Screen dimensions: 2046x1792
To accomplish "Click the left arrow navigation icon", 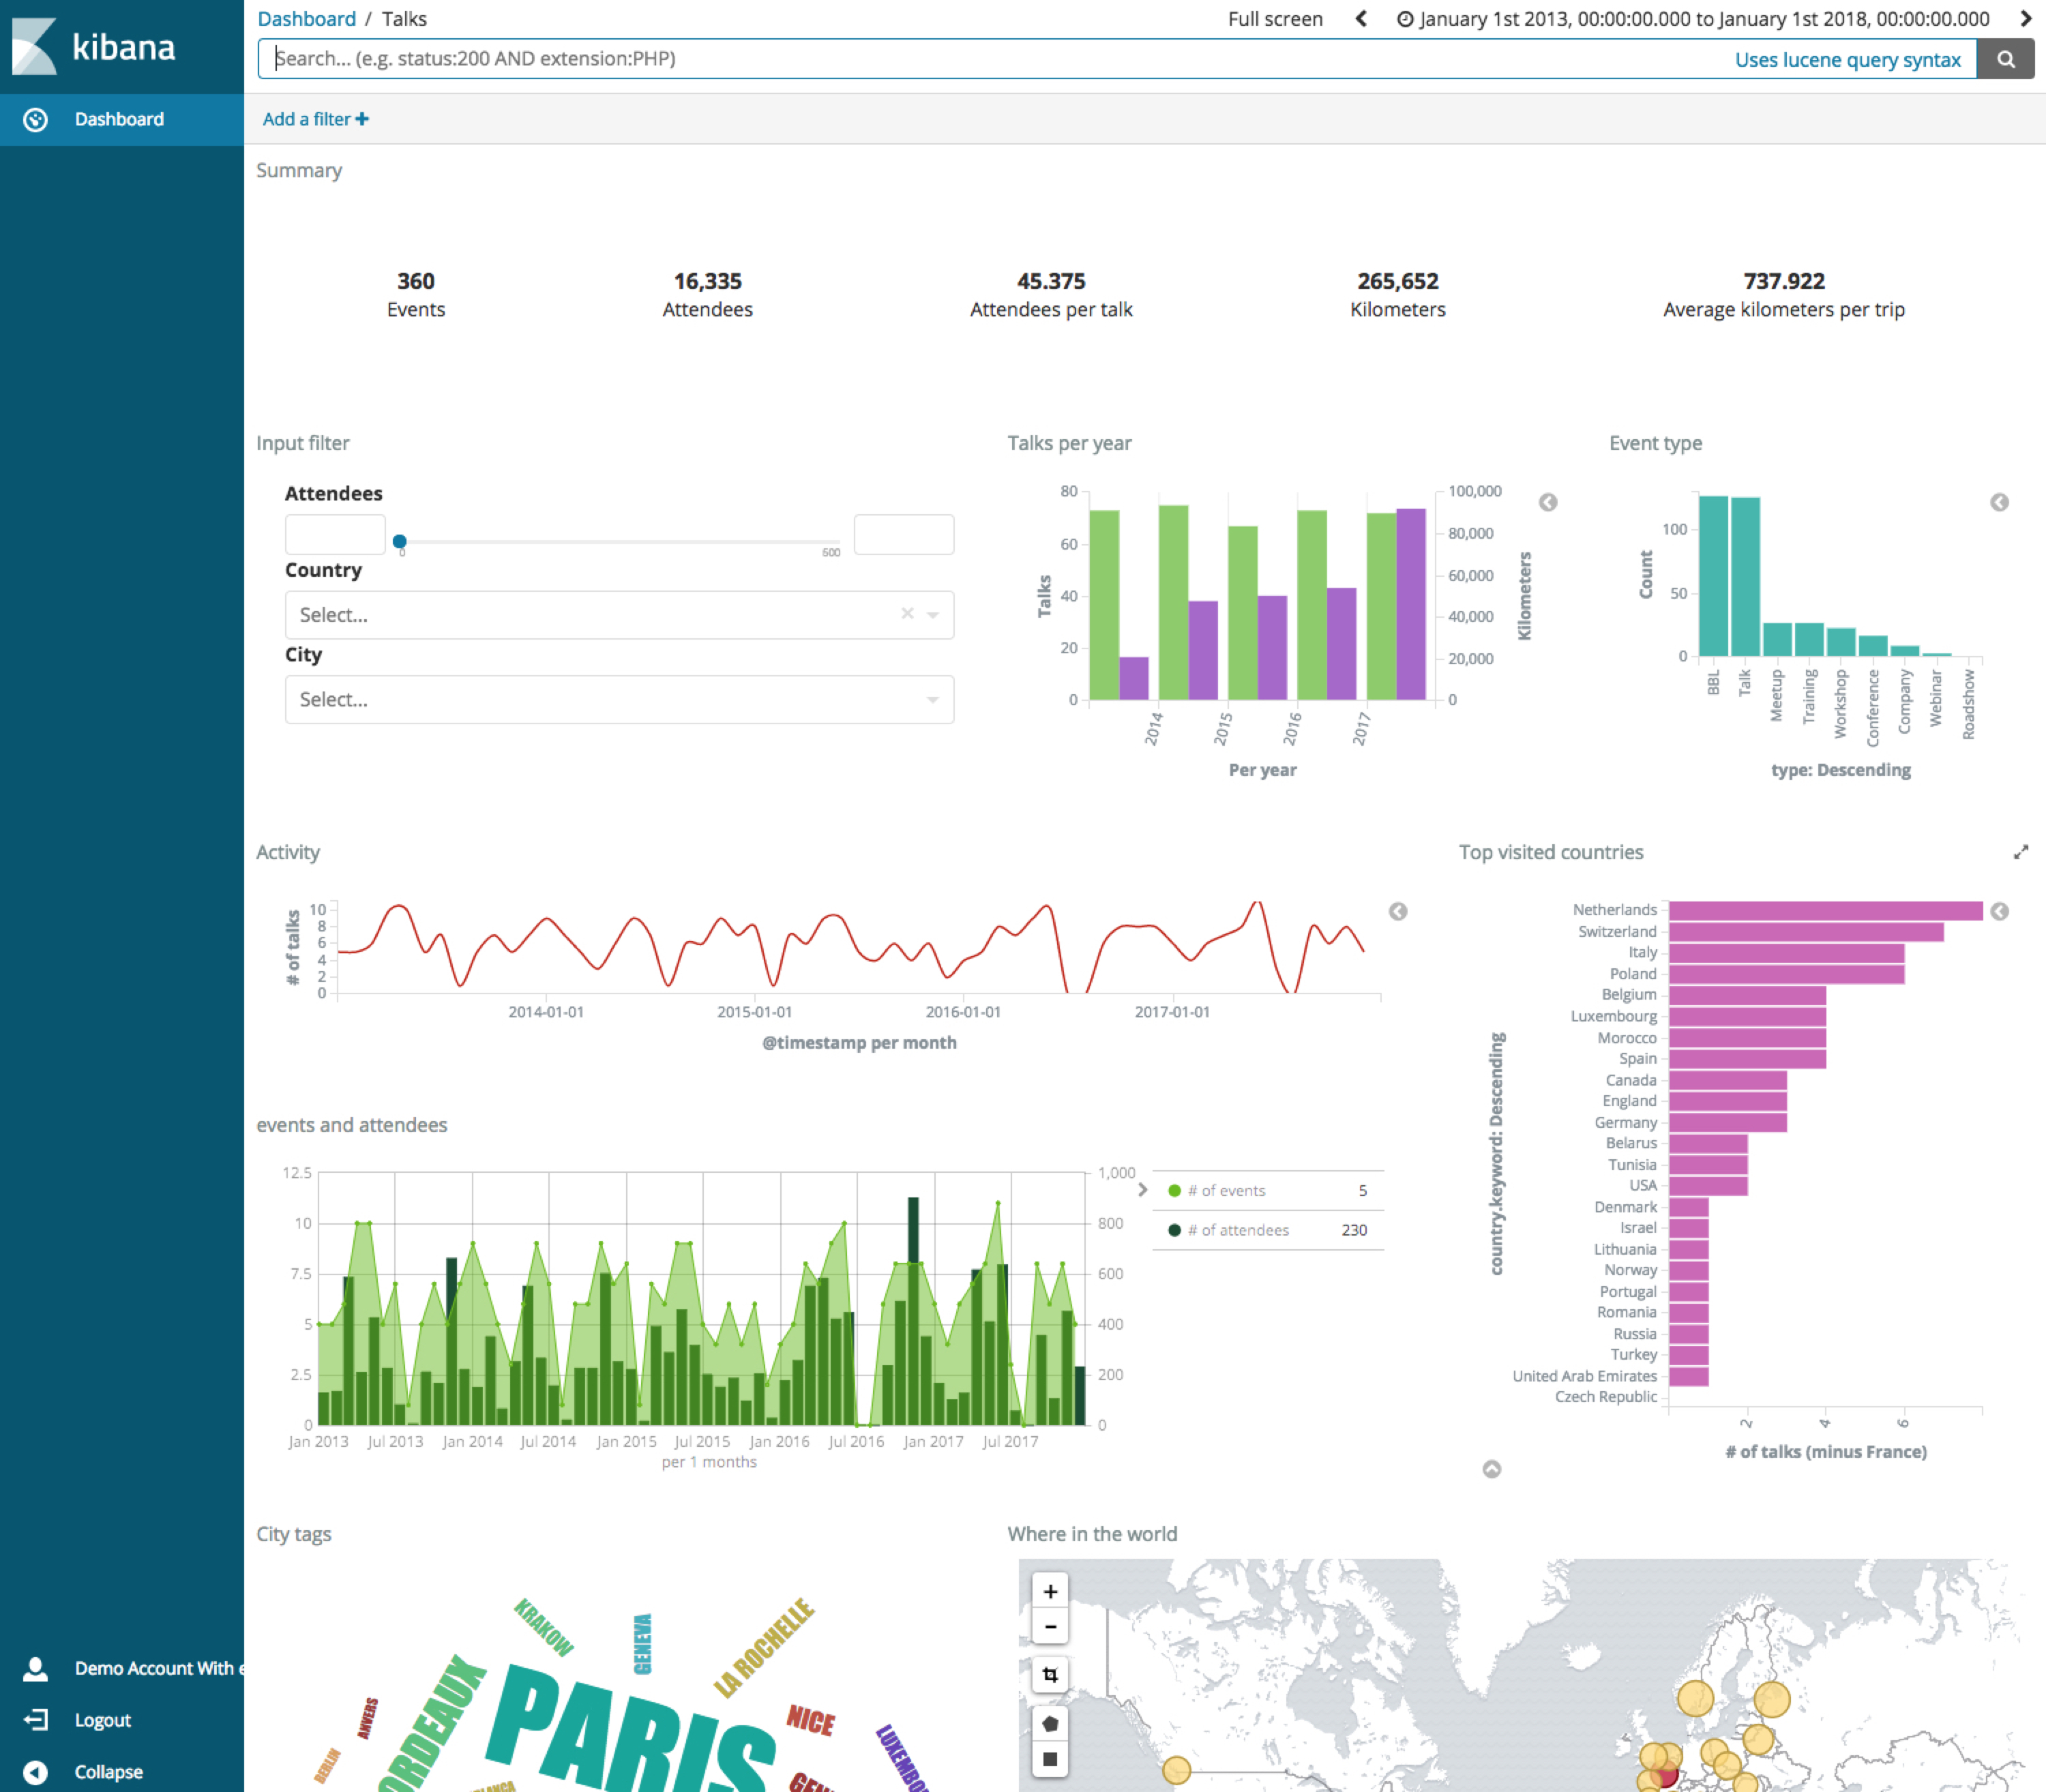I will pyautogui.click(x=1362, y=19).
